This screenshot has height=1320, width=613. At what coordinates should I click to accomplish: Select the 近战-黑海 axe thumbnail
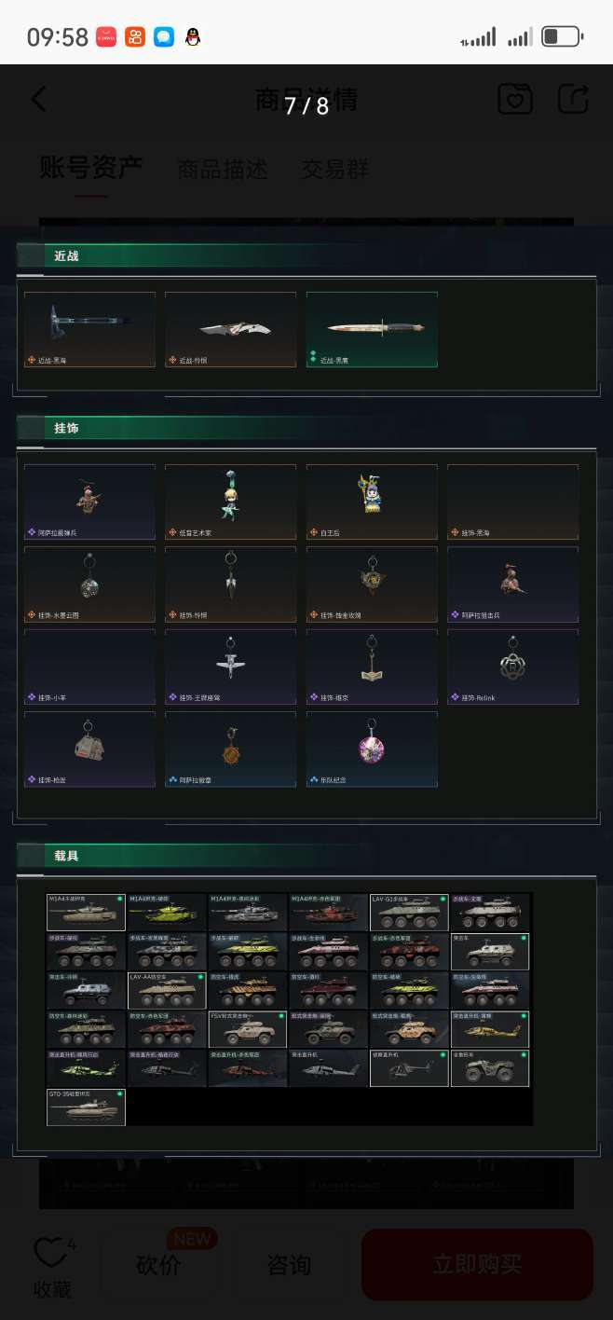[89, 329]
